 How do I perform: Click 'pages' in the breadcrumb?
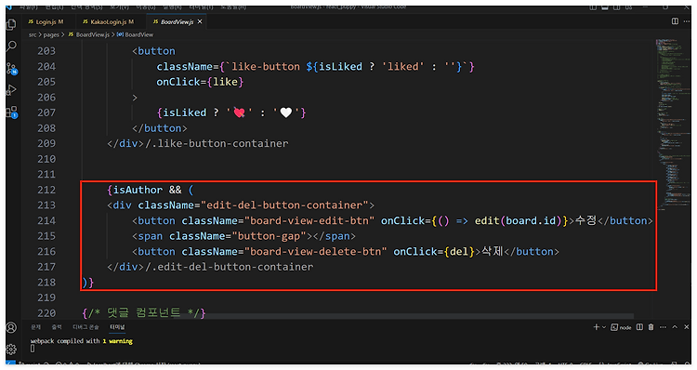(x=51, y=34)
